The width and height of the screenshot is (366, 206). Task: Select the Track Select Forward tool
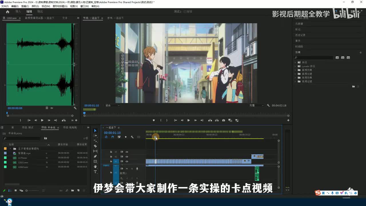(95, 136)
